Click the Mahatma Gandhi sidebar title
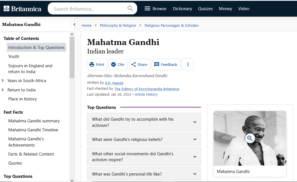Image resolution: width=297 pixels, height=182 pixels. tap(21, 24)
